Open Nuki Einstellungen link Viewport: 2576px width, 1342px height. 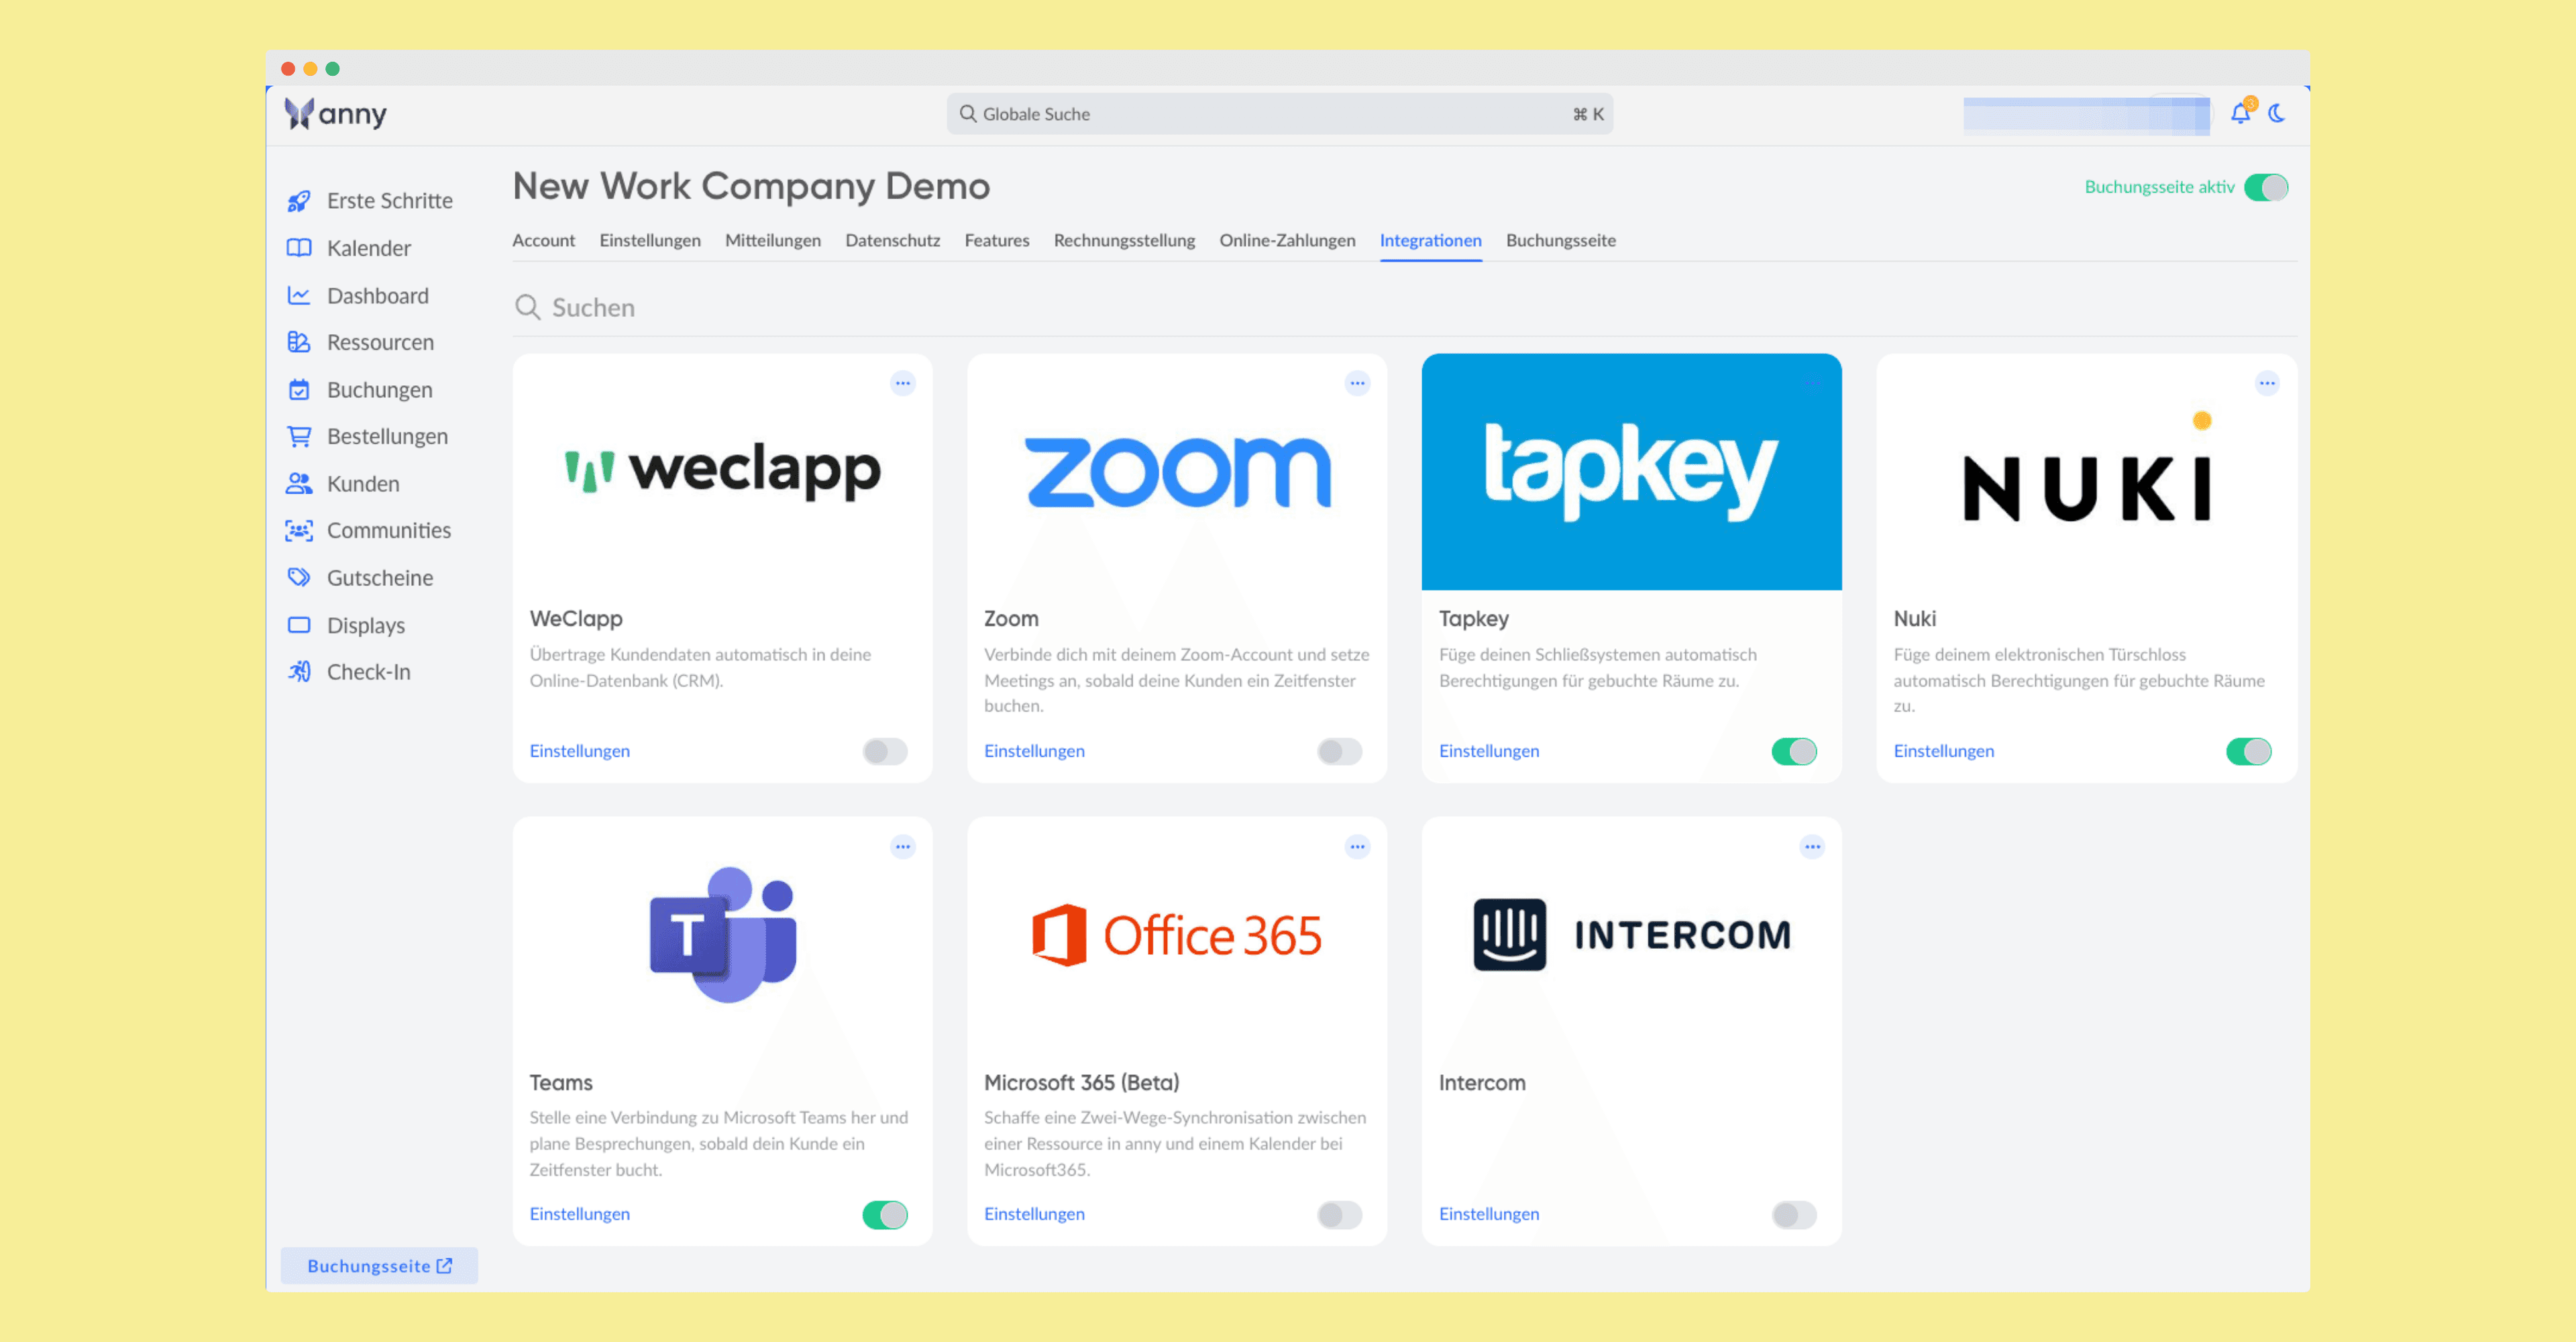1943,751
